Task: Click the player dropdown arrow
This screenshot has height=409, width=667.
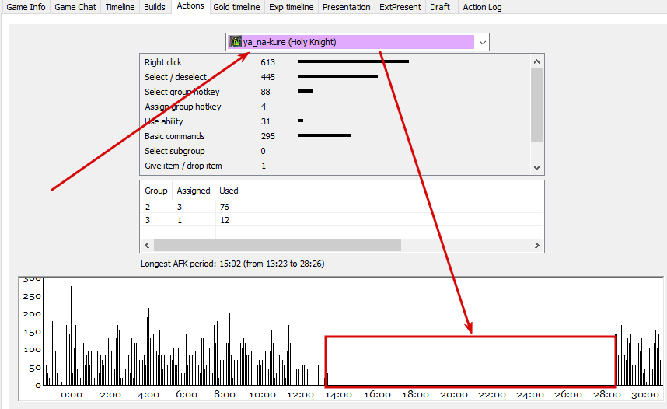Action: [x=483, y=42]
